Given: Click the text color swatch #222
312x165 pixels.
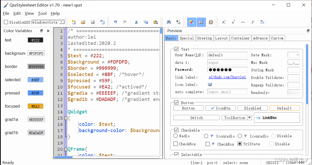Looking at the screenshot, I should (x=35, y=40).
